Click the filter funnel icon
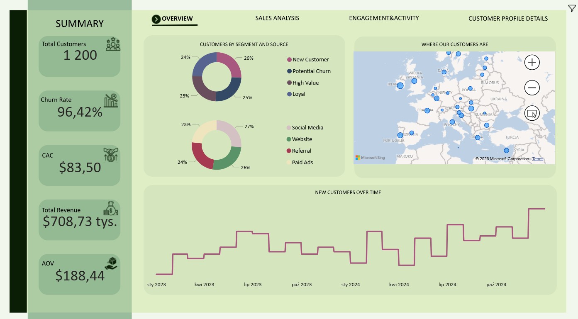Viewport: 578px width, 319px height. click(572, 8)
